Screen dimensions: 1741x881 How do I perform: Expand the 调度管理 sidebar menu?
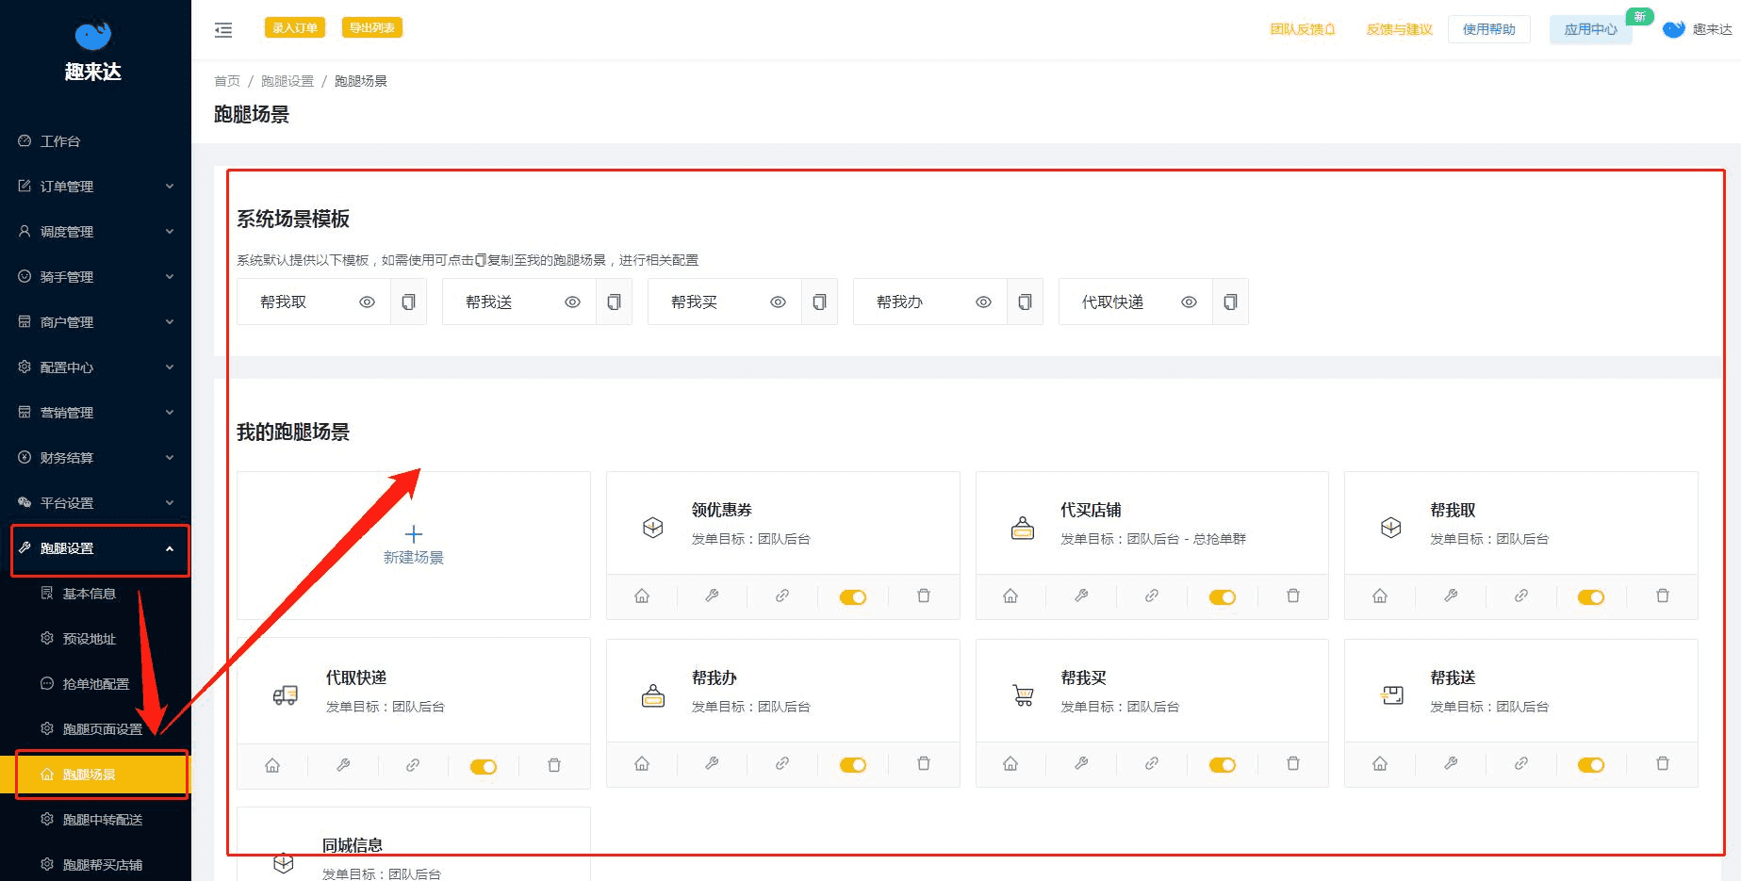click(x=95, y=232)
